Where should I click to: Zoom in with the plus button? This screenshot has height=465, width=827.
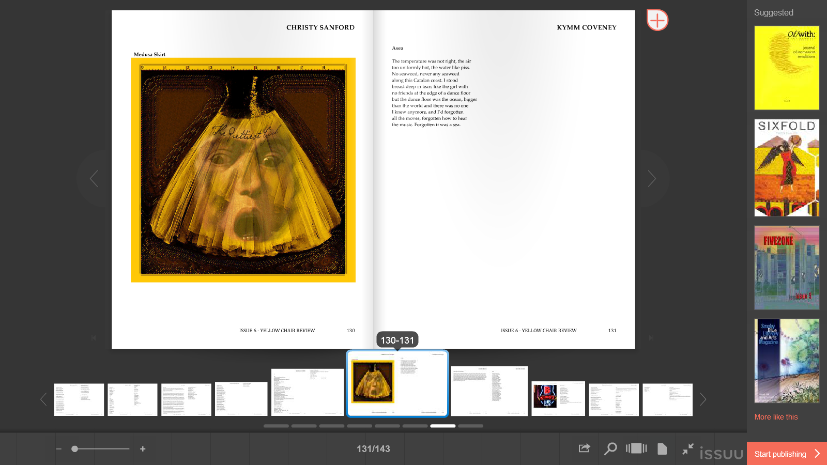(143, 449)
